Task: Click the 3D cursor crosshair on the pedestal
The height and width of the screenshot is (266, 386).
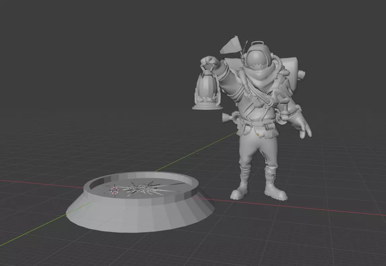Action: [x=115, y=190]
